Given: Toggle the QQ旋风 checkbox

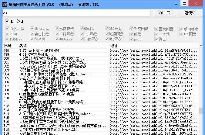Looking at the screenshot, I should (82, 29).
